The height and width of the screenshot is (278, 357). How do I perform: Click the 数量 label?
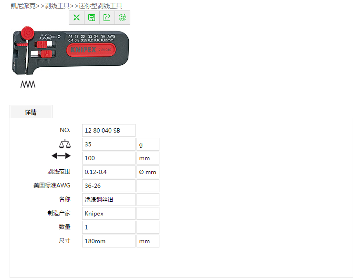(64, 227)
